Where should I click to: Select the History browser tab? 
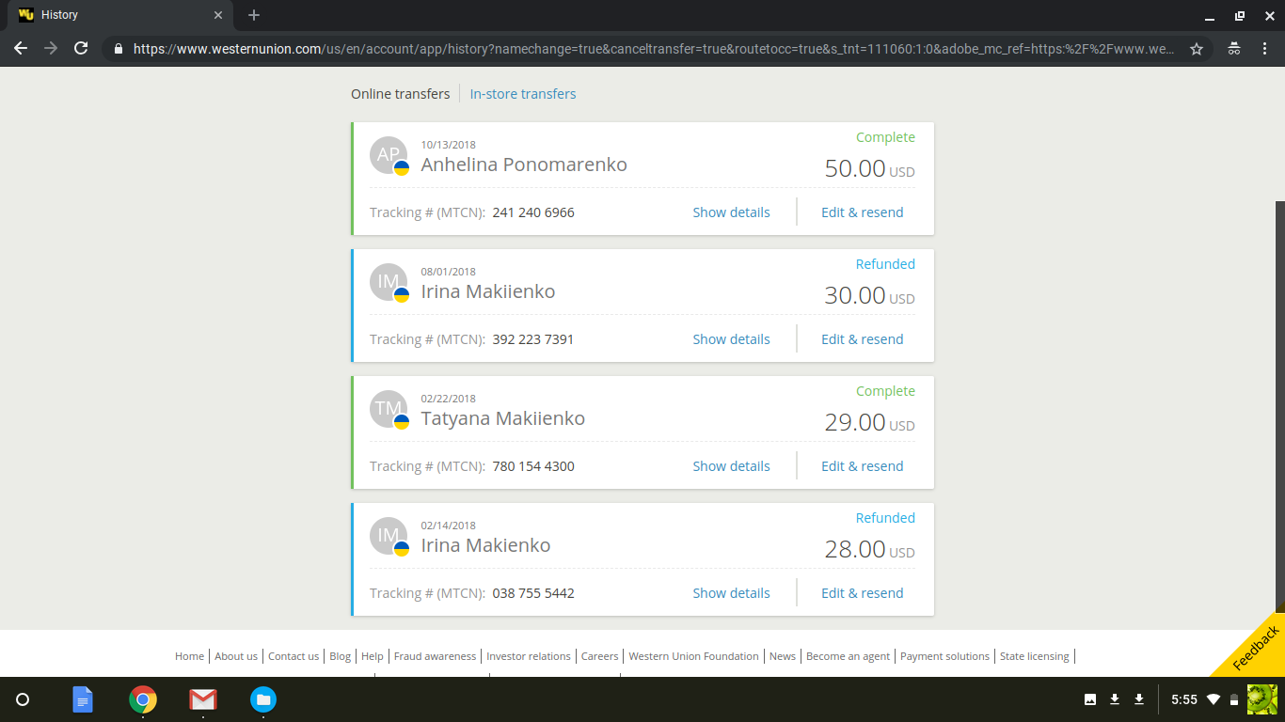(x=120, y=15)
